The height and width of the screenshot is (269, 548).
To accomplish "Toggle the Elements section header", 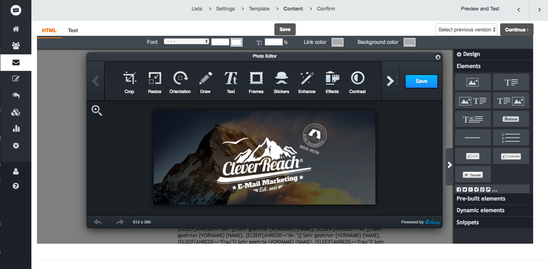I will point(493,66).
